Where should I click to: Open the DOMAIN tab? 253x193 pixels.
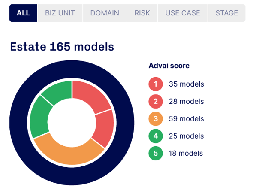105,13
